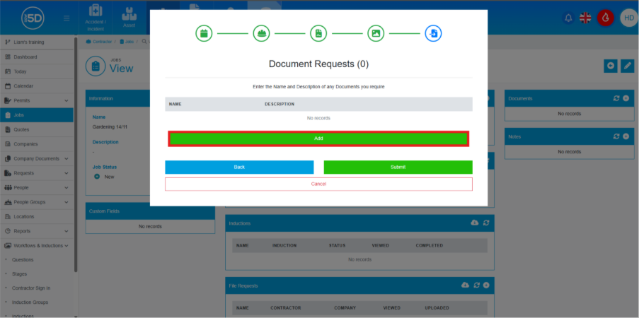Add a new note with plus icon
The width and height of the screenshot is (639, 318).
tap(626, 136)
